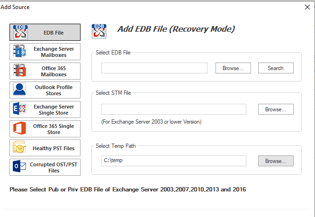Viewport: 315px width, 217px height.
Task: Select the EDB File source icon
Action: tap(20, 33)
